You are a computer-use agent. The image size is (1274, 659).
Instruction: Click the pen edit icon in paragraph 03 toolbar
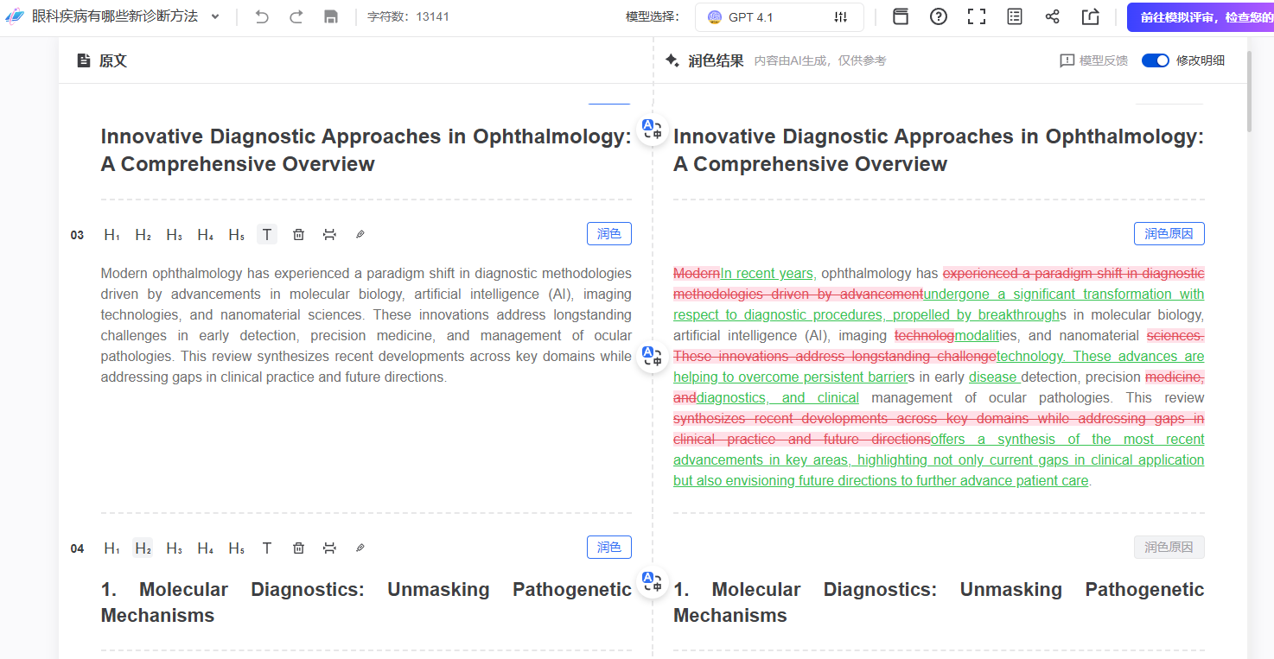click(x=360, y=234)
